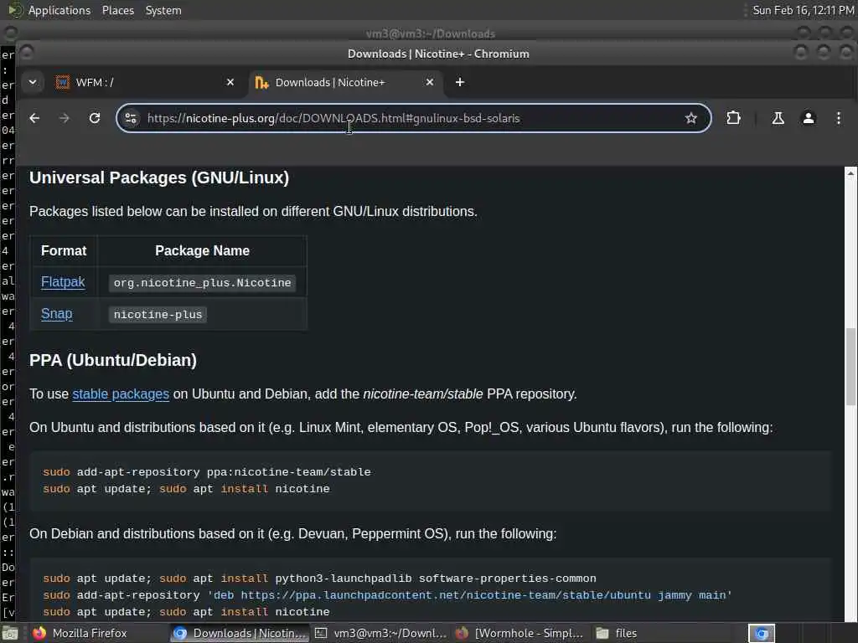Go back to the previous page
The image size is (858, 643).
(34, 118)
